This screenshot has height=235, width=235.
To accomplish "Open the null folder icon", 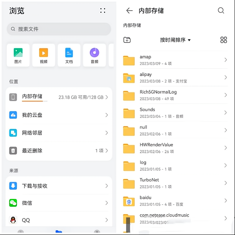I will point(129,131).
